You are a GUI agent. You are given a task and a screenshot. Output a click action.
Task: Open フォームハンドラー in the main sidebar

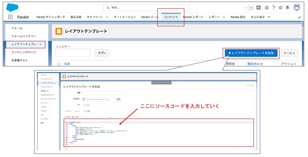click(x=24, y=36)
